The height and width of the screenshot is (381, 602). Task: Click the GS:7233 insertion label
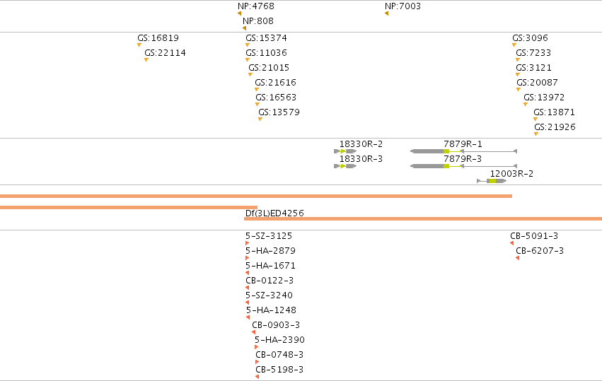click(x=533, y=53)
